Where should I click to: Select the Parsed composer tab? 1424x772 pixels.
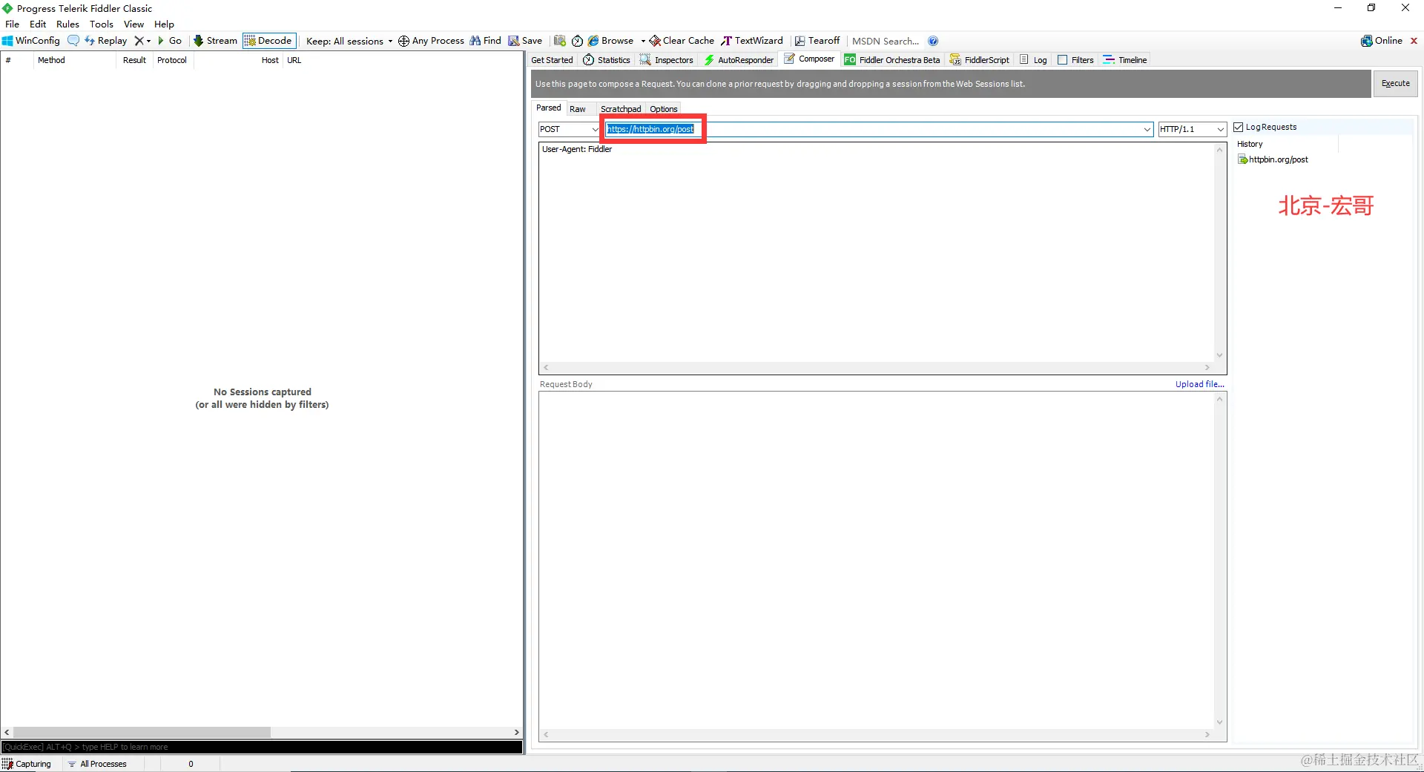tap(548, 108)
